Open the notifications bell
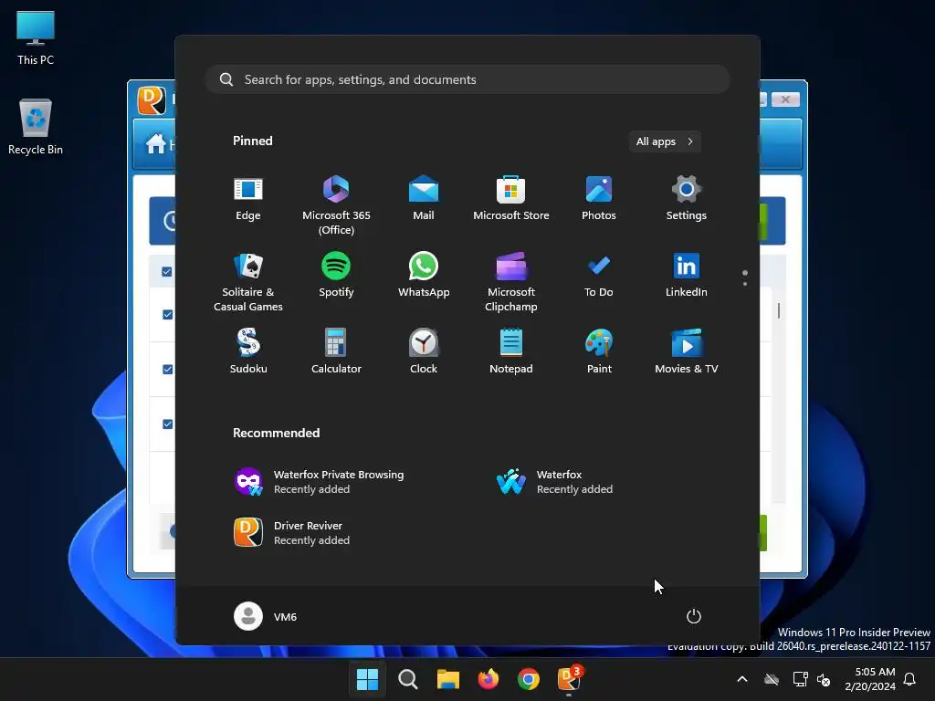Image resolution: width=935 pixels, height=701 pixels. pyautogui.click(x=910, y=679)
